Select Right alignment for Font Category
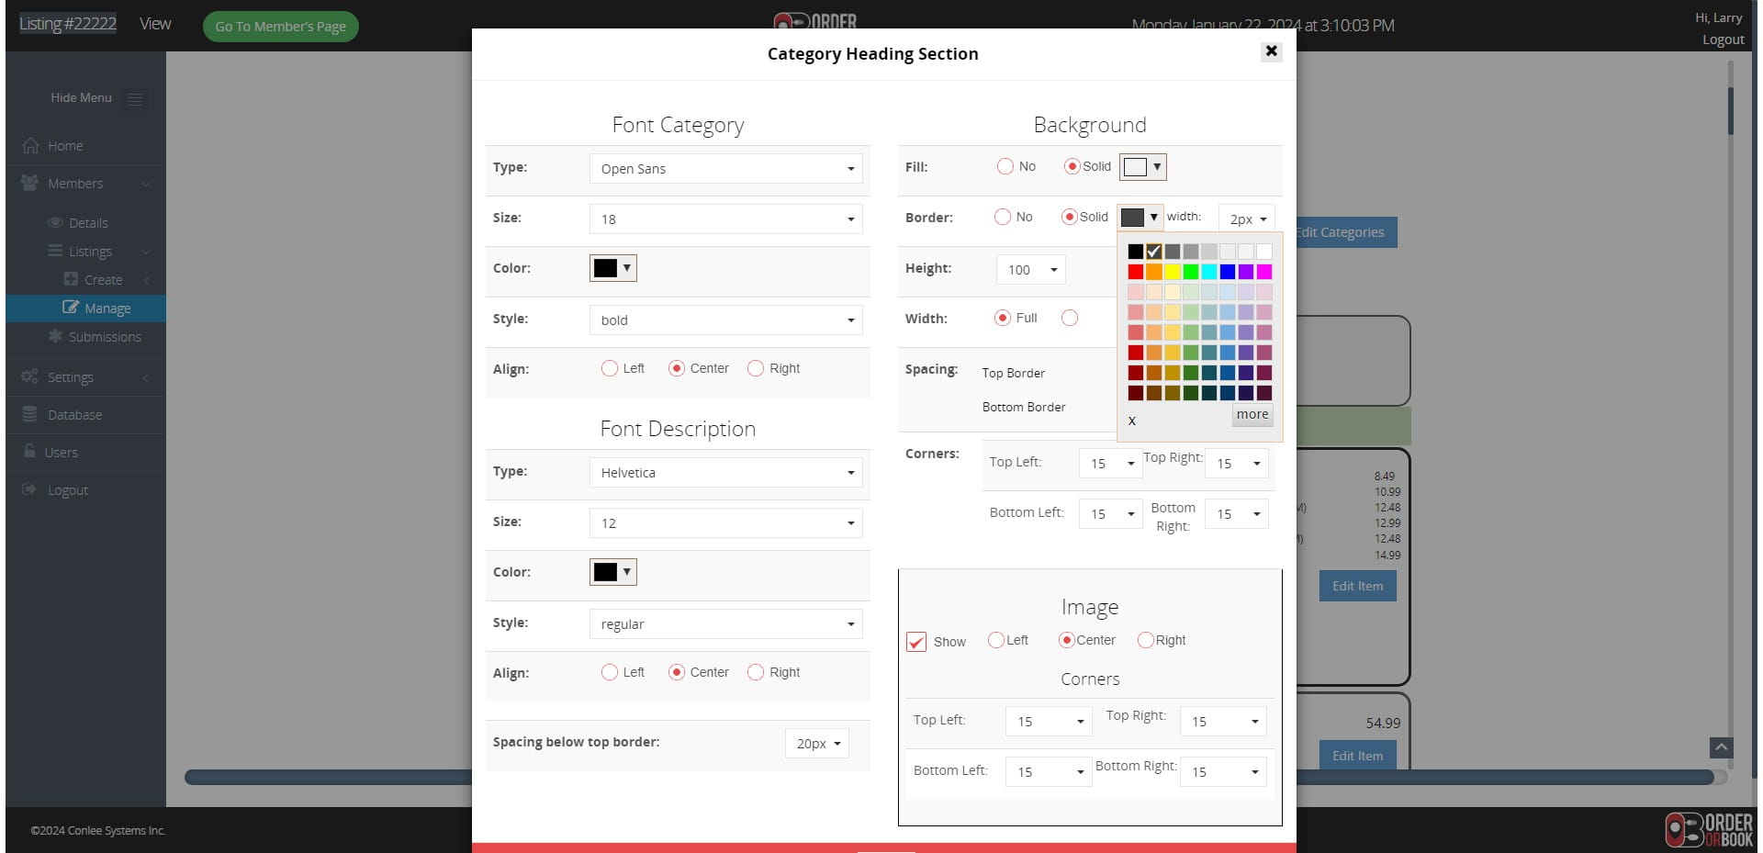Screen dimensions: 1763x853 [x=756, y=368]
